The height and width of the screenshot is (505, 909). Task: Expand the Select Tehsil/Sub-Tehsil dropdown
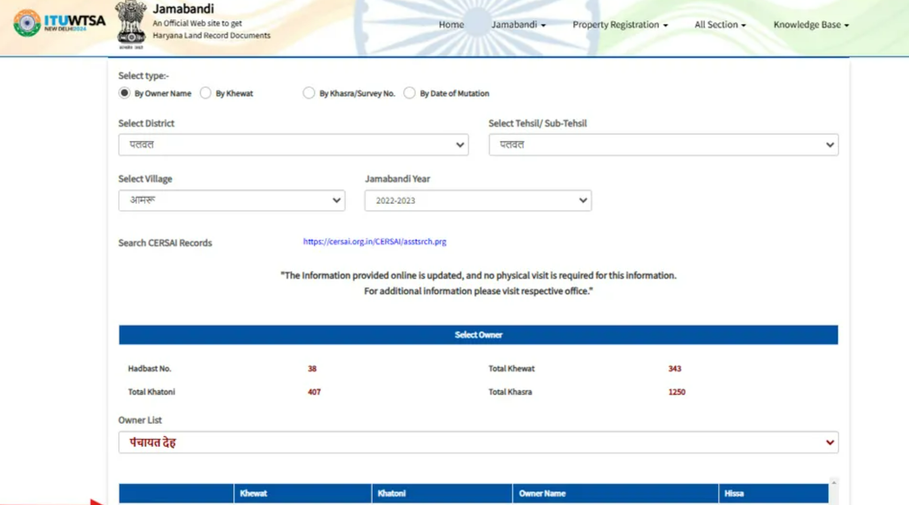pyautogui.click(x=663, y=145)
